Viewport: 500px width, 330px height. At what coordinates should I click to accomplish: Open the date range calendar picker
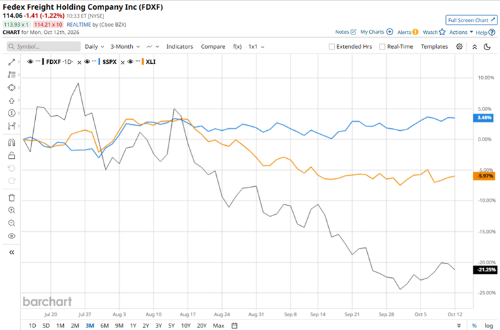(x=234, y=325)
